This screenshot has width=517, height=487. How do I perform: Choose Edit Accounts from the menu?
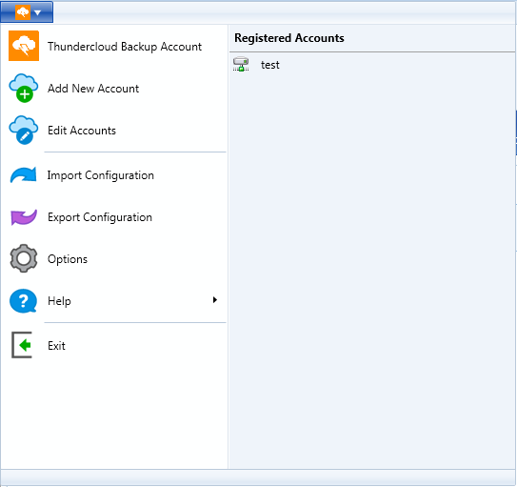[82, 131]
